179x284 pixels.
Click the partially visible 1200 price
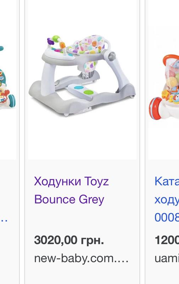(x=167, y=240)
